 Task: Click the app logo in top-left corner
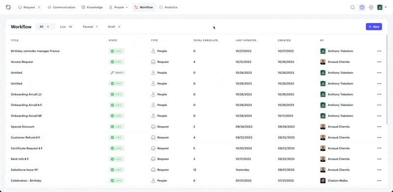click(8, 7)
